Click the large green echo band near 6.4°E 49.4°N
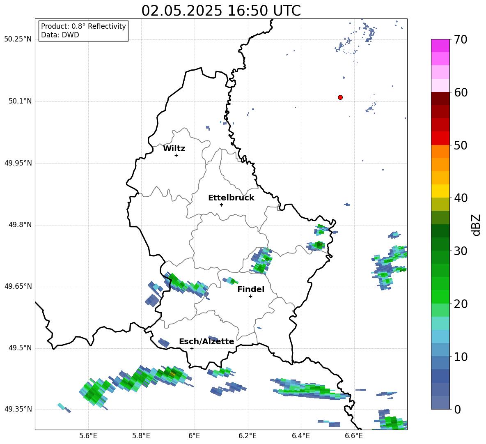Viewport: 486px width, 444px height. pyautogui.click(x=310, y=389)
